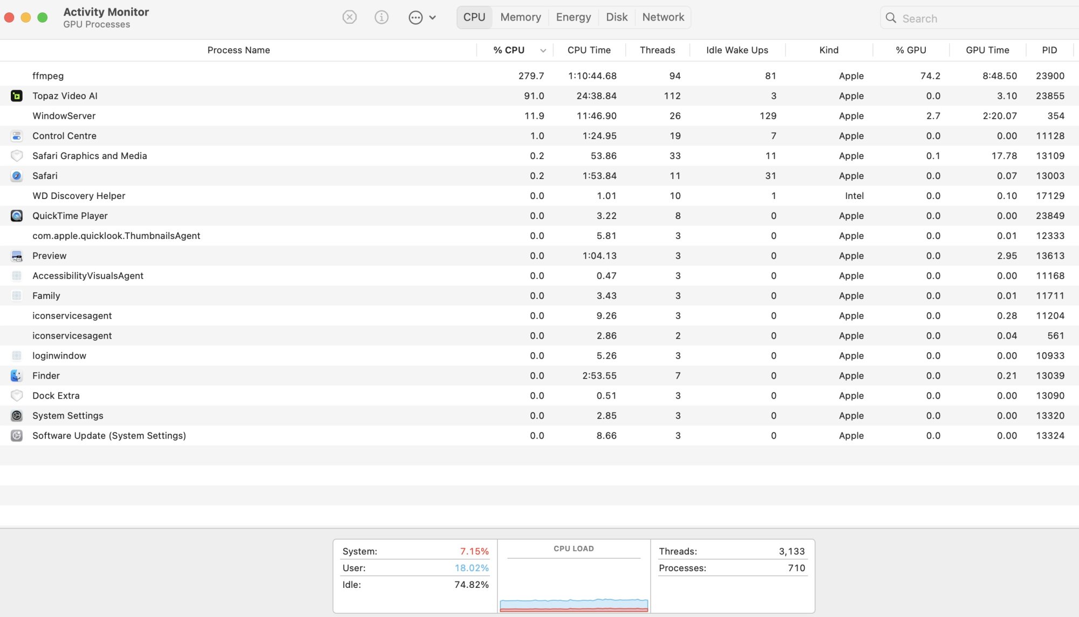Screen dimensions: 1079x617
Task: Switch to the Memory tab
Action: (x=520, y=17)
